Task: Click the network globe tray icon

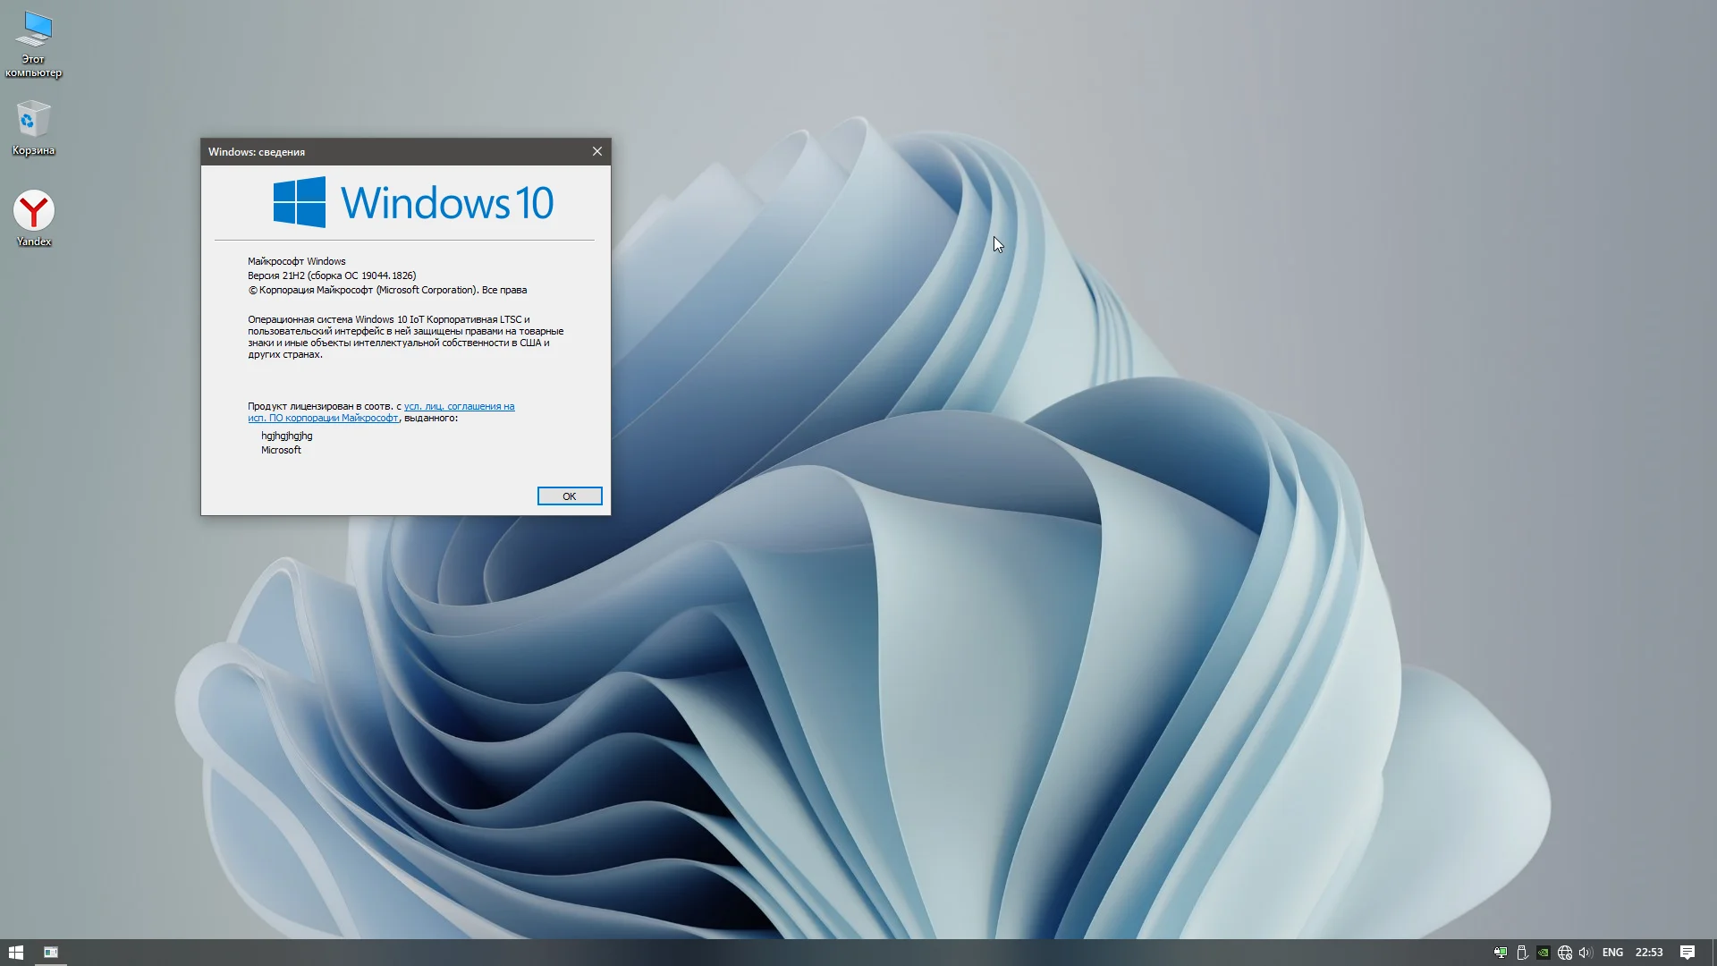Action: point(1565,953)
